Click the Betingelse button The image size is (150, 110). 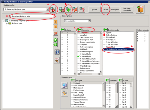pyautogui.click(x=115, y=10)
